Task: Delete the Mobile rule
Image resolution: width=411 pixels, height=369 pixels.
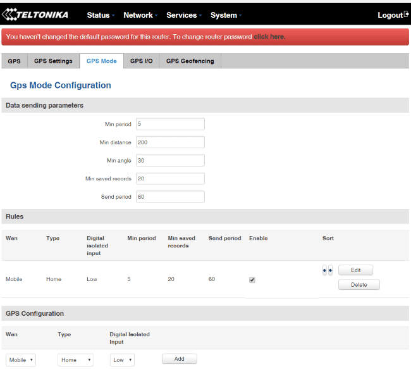Action: click(x=359, y=285)
